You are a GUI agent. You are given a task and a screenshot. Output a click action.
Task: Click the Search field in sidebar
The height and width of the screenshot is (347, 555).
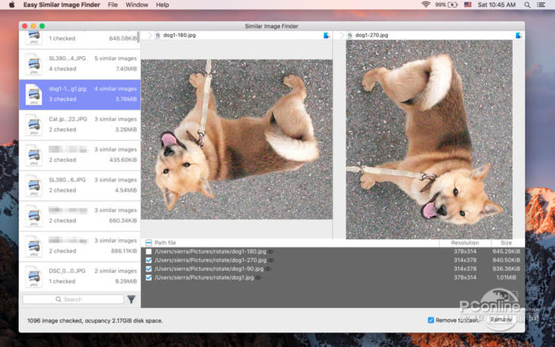[73, 299]
